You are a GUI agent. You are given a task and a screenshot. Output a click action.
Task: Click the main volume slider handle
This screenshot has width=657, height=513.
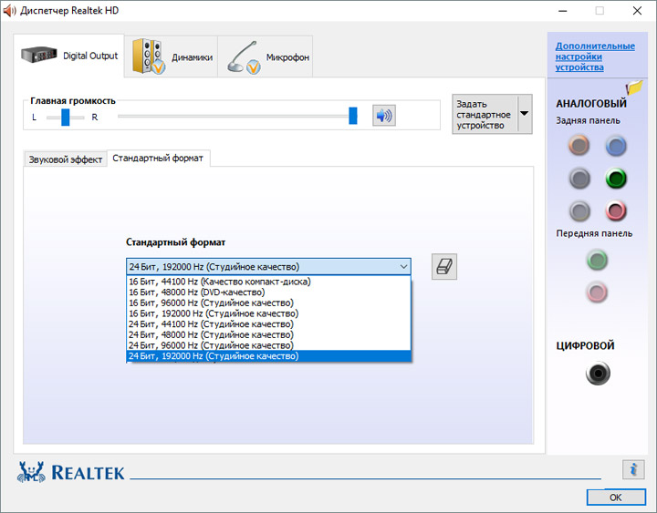click(353, 116)
